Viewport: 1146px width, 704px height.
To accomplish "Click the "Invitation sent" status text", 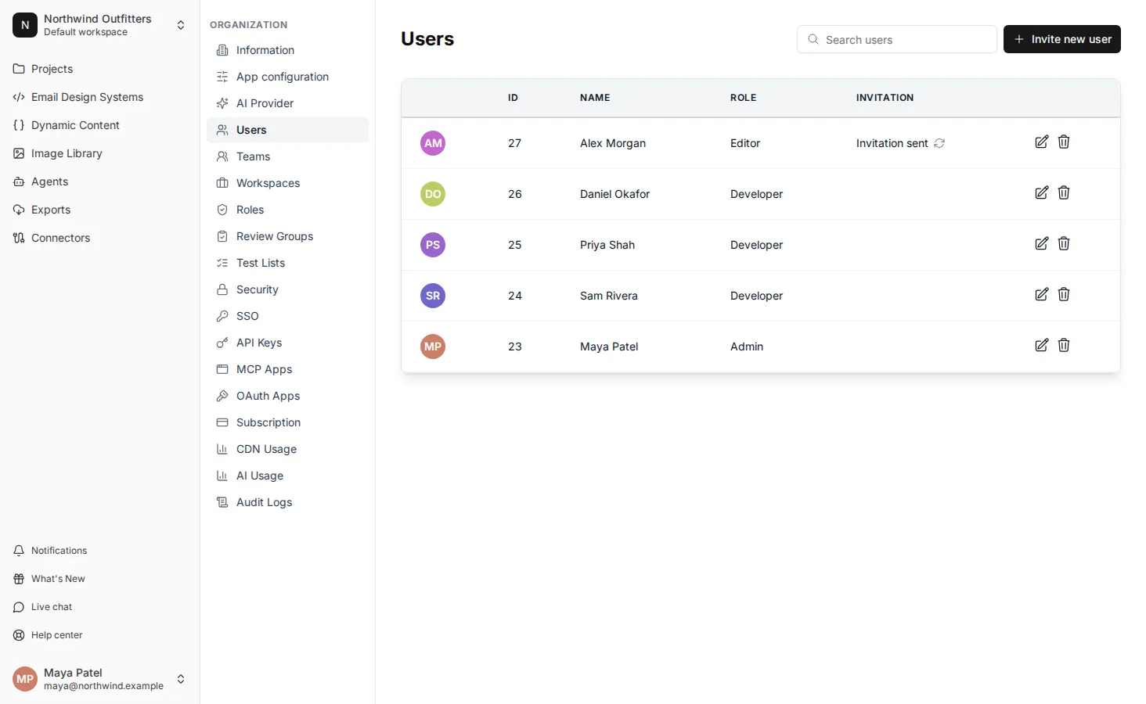I will pos(892,143).
